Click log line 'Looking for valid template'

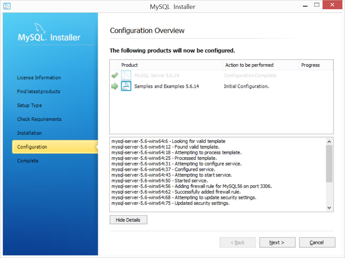point(168,141)
